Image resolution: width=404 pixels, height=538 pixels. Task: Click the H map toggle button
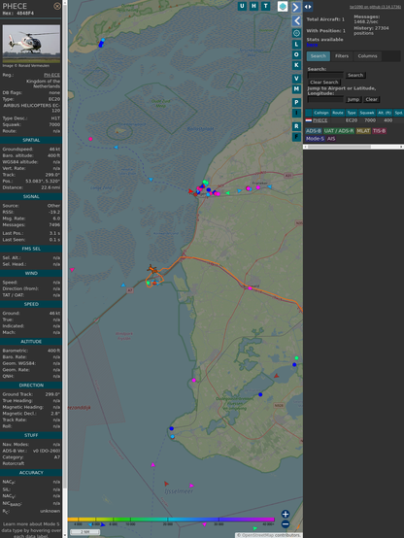point(253,6)
